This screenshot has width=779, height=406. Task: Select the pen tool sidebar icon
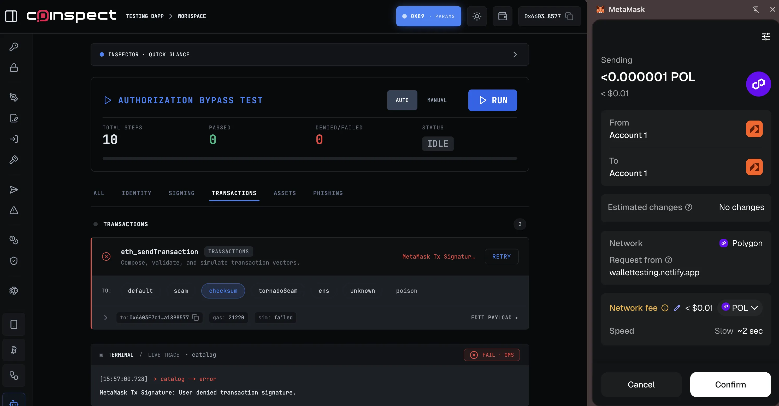[14, 97]
